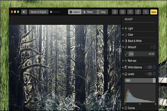Collapse the Levels section
The width and height of the screenshot is (167, 111).
pyautogui.click(x=123, y=74)
